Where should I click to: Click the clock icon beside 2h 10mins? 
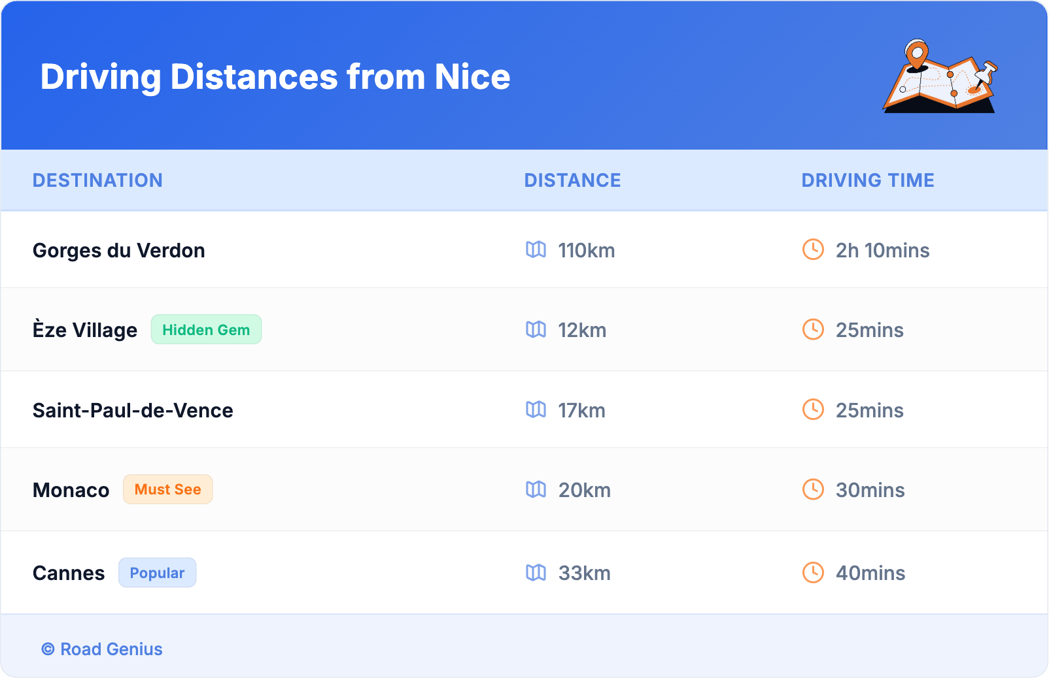813,250
